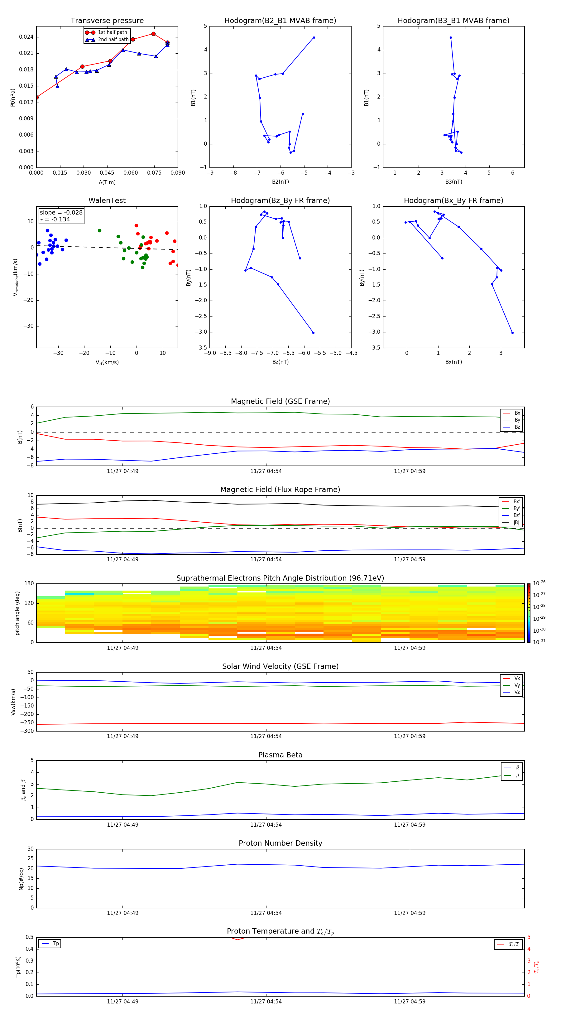561x1029 pixels.
Task: Click the 'Hodogram(B2_B1 MVAB frame)' title
Action: tap(280, 21)
